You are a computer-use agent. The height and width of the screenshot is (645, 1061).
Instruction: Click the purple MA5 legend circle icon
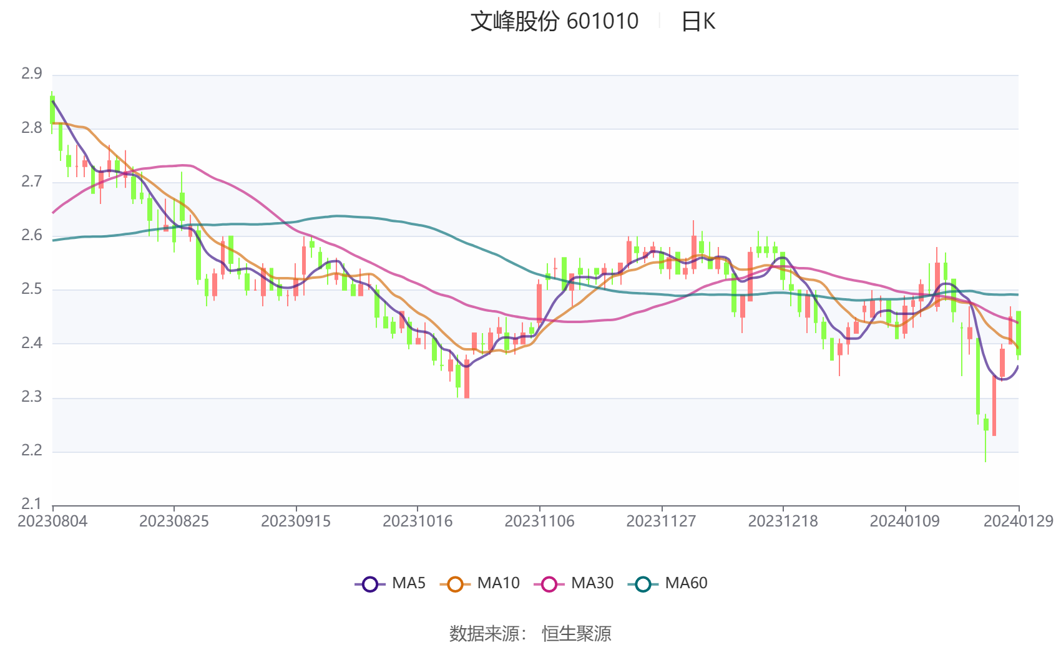(370, 584)
